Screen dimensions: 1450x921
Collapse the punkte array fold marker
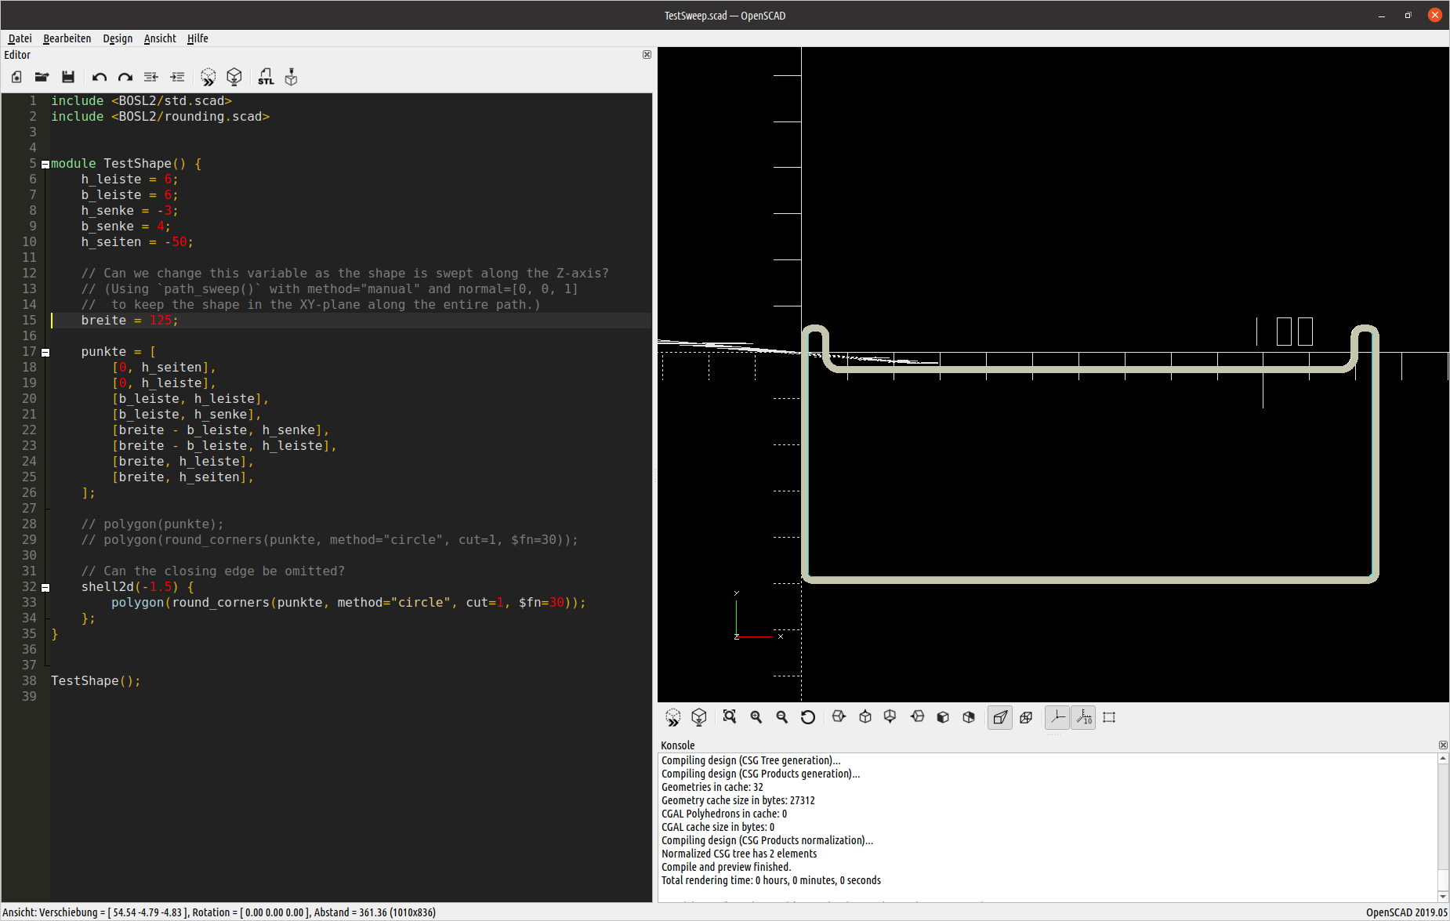click(45, 353)
